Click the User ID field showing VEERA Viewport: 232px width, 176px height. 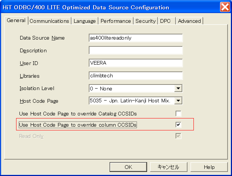pos(136,63)
